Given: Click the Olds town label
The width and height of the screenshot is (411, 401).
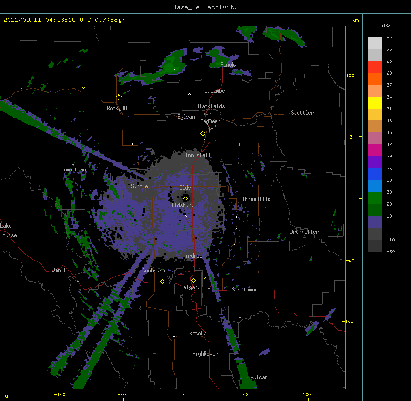Looking at the screenshot, I should (185, 188).
